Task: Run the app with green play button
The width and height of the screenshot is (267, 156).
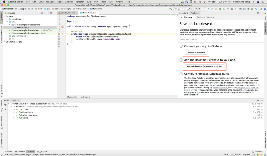Action: pyautogui.click(x=208, y=9)
